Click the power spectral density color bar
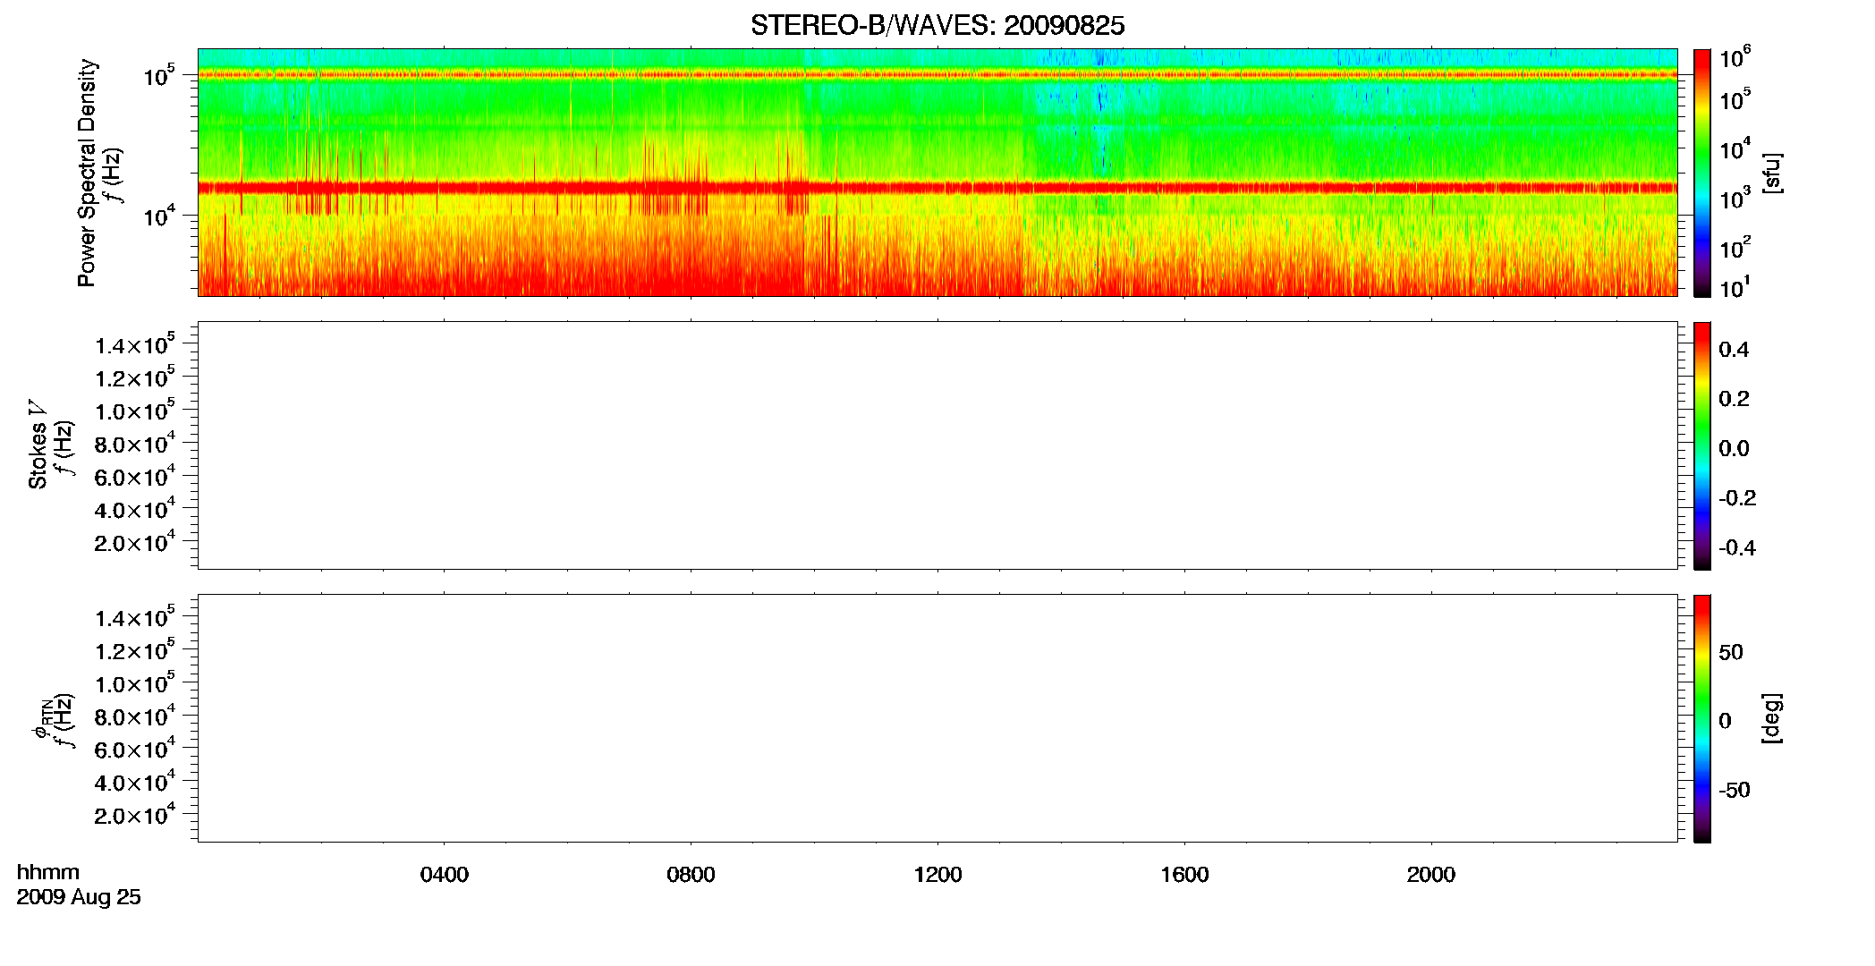Viewport: 1875px width, 966px height. point(1702,173)
